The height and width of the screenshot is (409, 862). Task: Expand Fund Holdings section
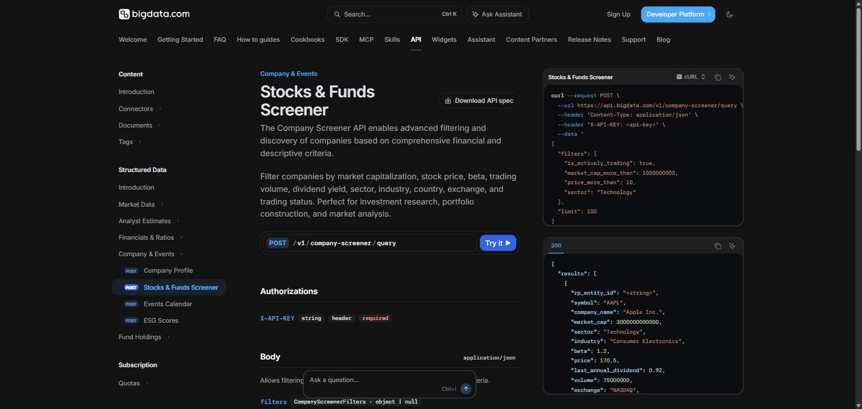(169, 337)
